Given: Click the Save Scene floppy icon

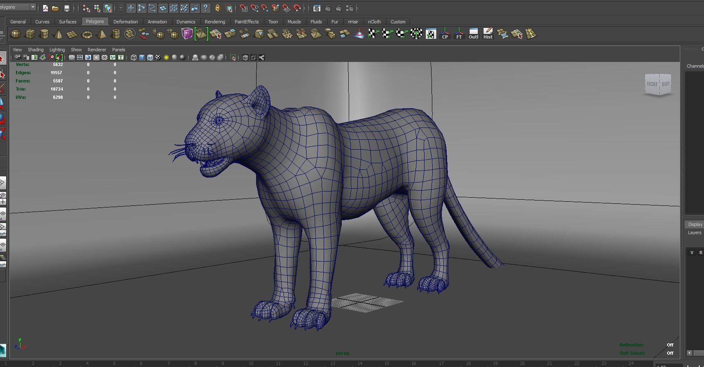Looking at the screenshot, I should pyautogui.click(x=66, y=8).
